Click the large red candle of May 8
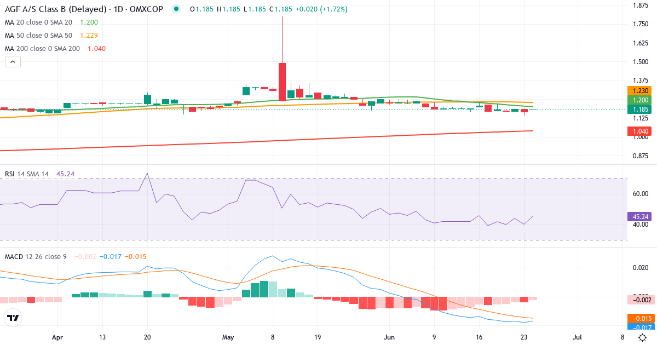Image resolution: width=657 pixels, height=345 pixels. click(x=282, y=82)
